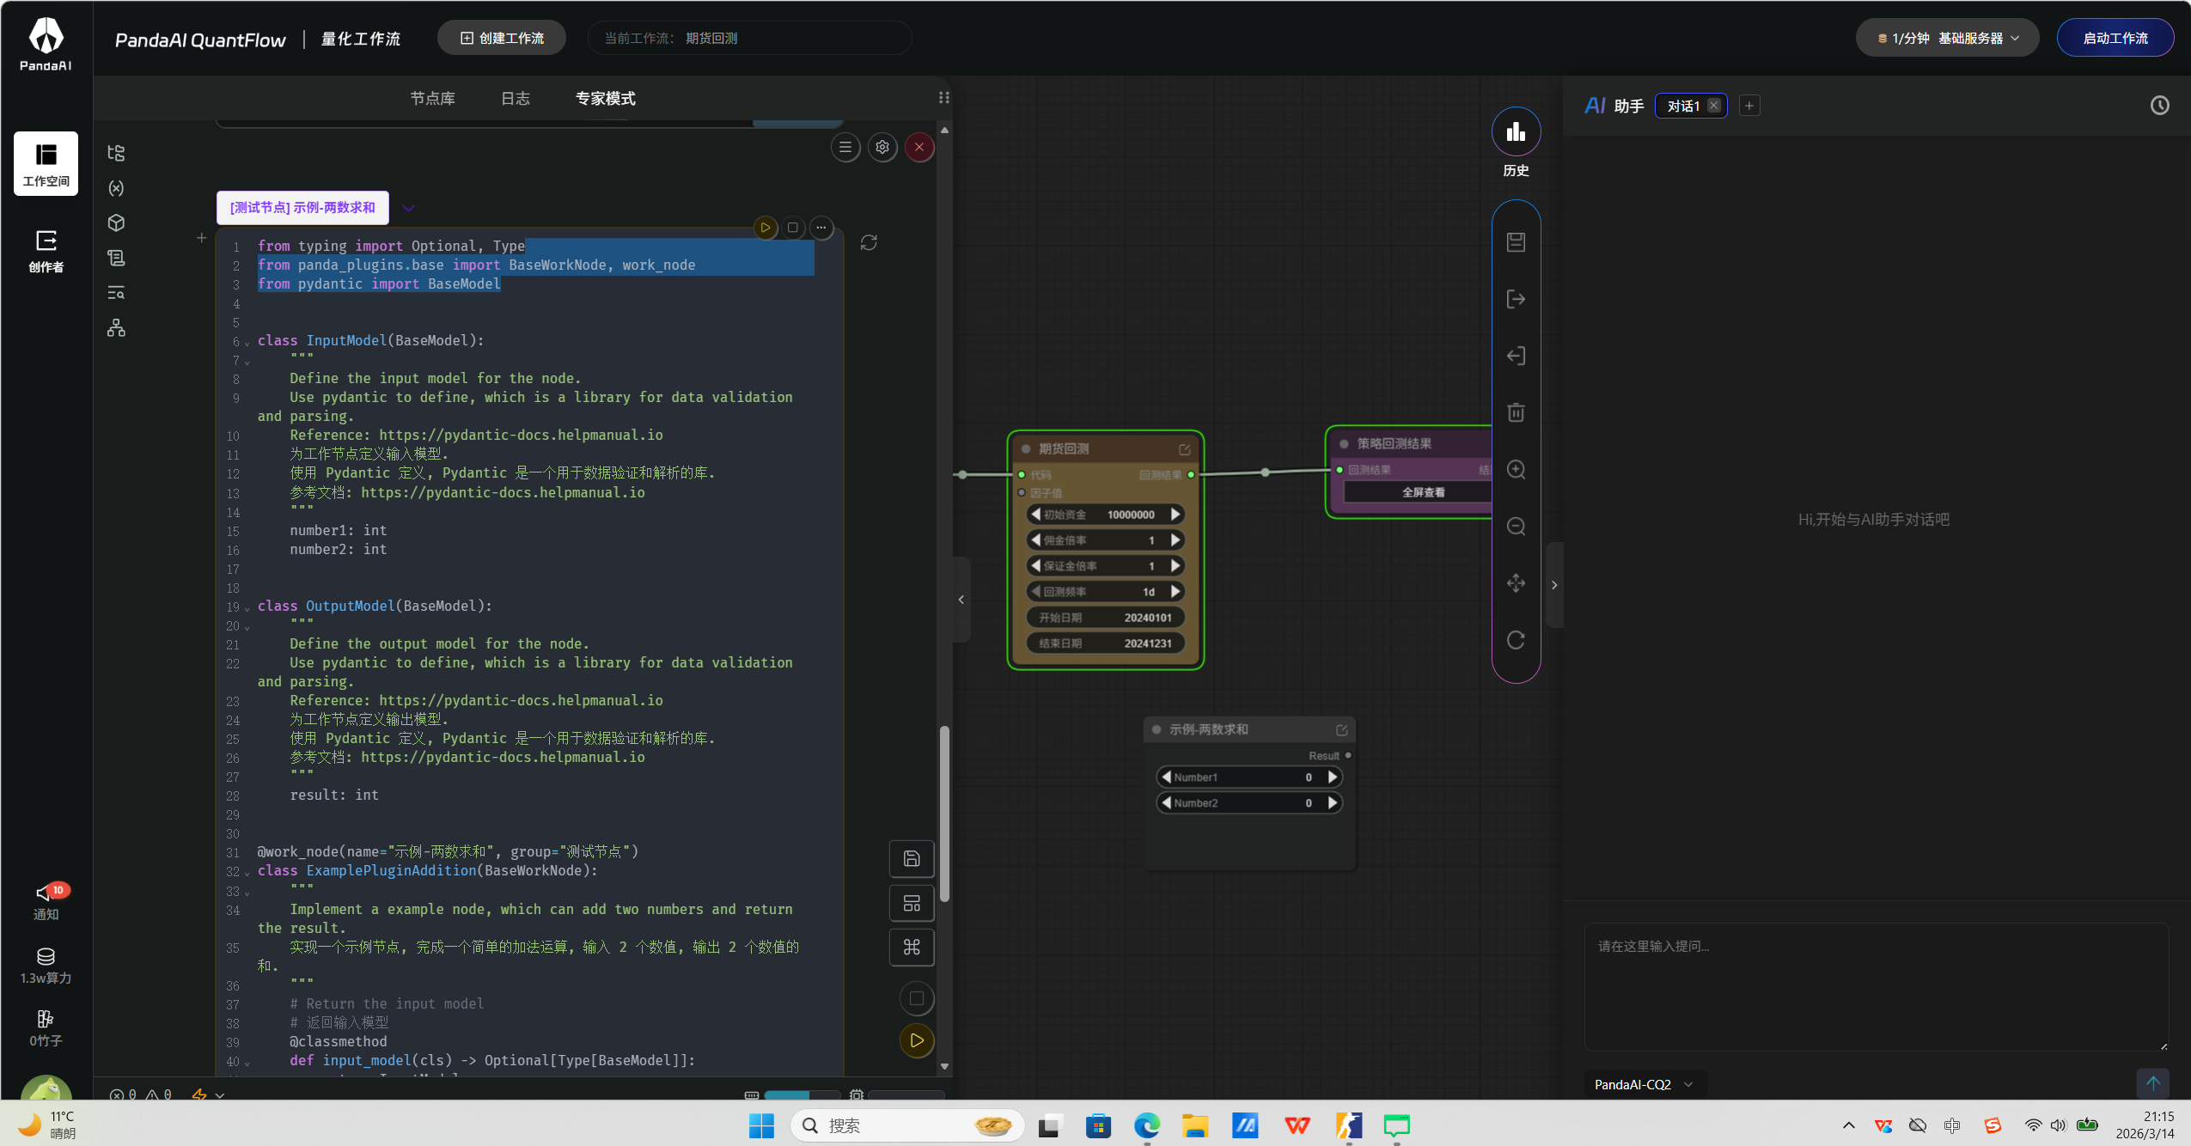Click the move/pan canvas icon
This screenshot has height=1146, width=2191.
1516,583
